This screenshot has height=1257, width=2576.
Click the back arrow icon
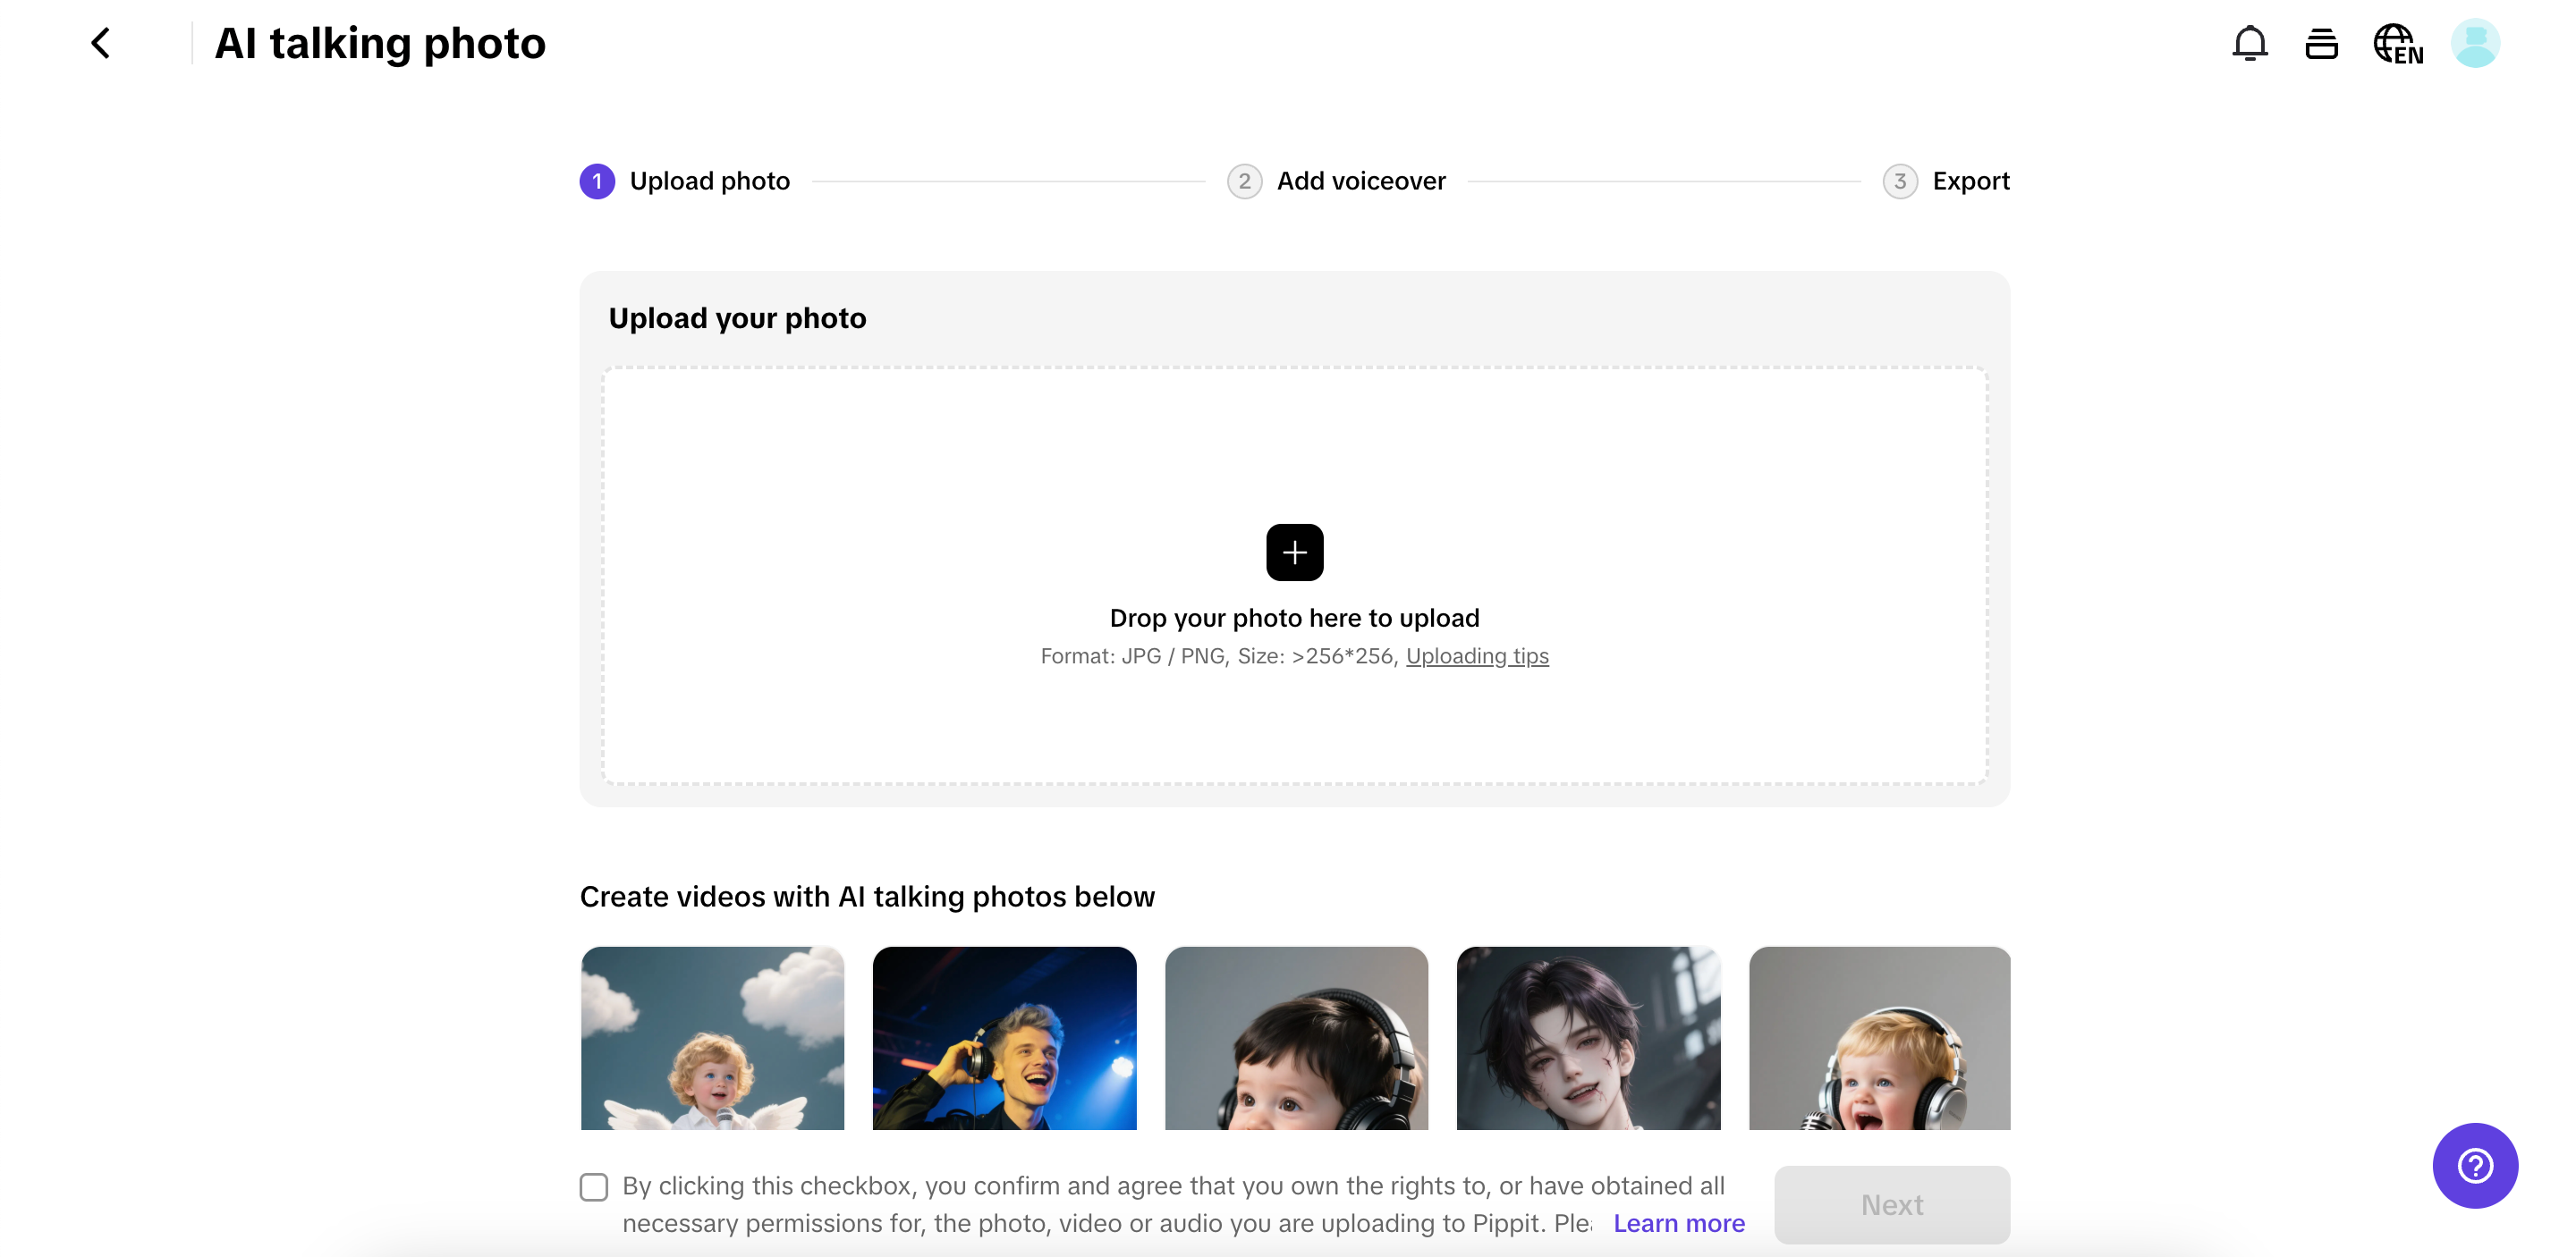(100, 43)
